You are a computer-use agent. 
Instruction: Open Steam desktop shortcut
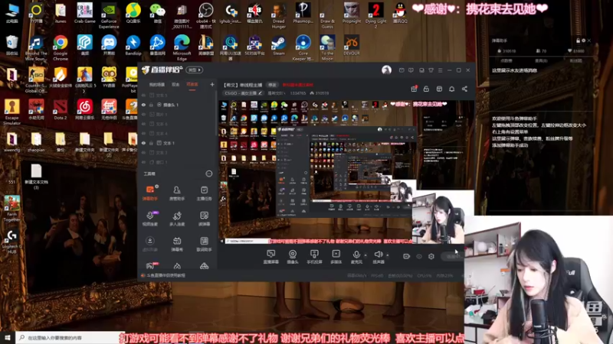279,45
